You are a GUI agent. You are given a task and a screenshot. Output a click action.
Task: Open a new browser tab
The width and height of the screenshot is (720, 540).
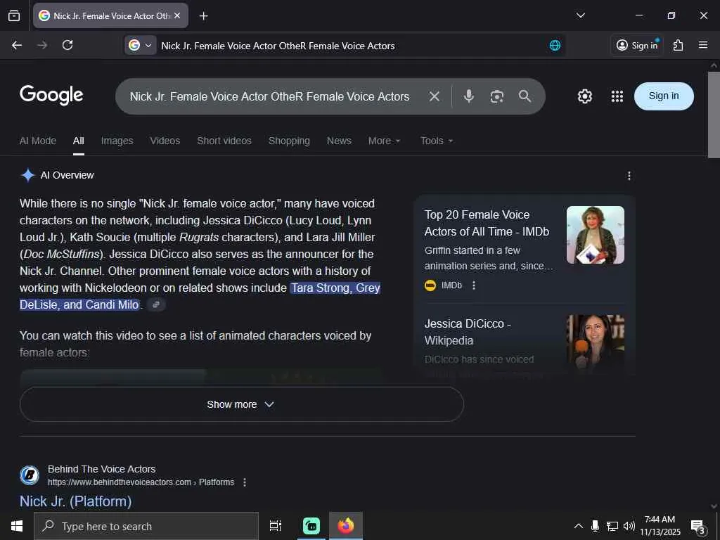(203, 16)
